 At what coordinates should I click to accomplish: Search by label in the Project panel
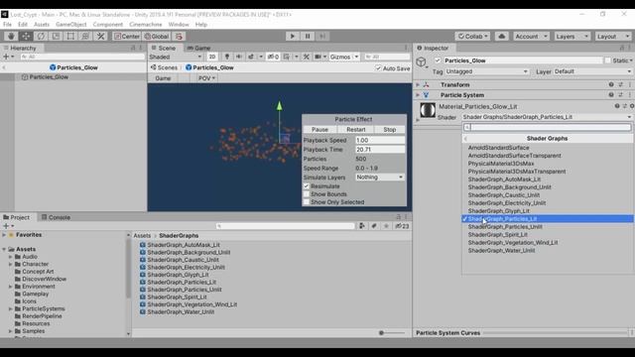(x=374, y=226)
